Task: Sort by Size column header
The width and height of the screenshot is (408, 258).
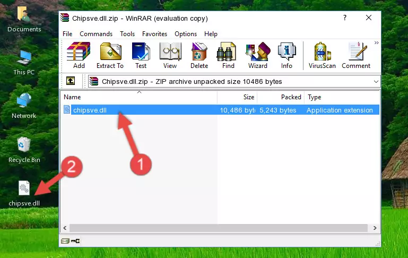Action: [x=237, y=97]
